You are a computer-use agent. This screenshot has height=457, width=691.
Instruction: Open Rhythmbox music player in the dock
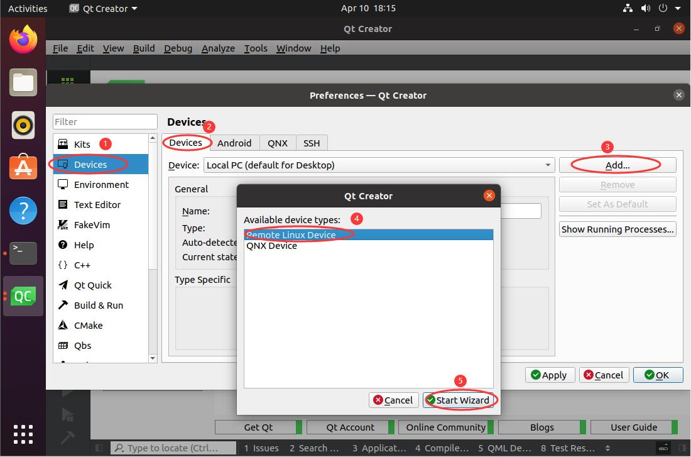click(x=23, y=125)
